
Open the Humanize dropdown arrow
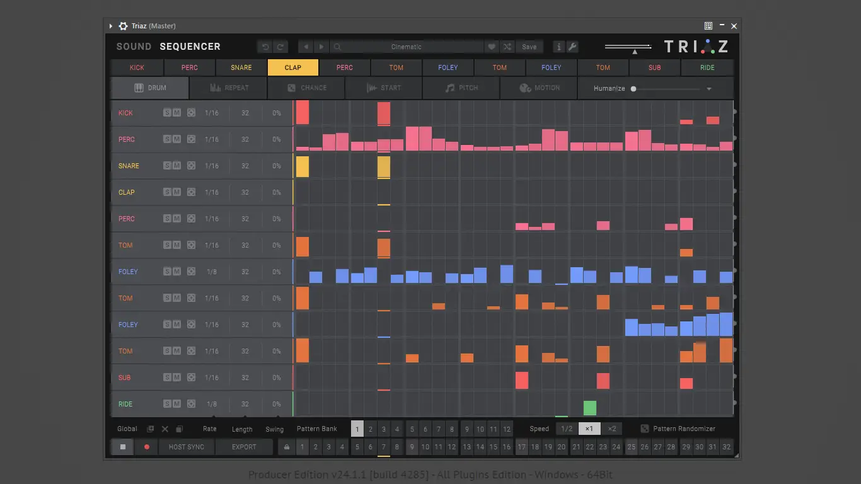(709, 89)
